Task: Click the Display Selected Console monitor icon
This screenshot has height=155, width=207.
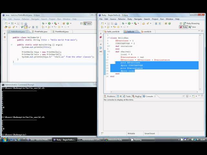Action: click(187, 96)
